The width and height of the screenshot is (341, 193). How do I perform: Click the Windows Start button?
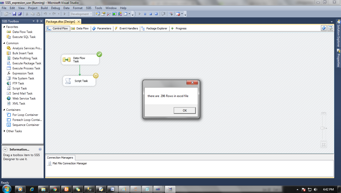pyautogui.click(x=6, y=189)
